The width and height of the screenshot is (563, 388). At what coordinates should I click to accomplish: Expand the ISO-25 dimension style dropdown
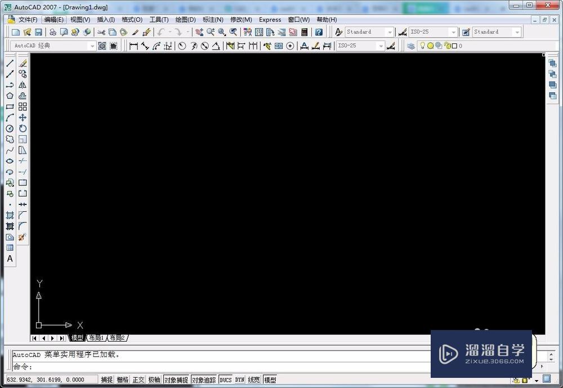(x=454, y=32)
